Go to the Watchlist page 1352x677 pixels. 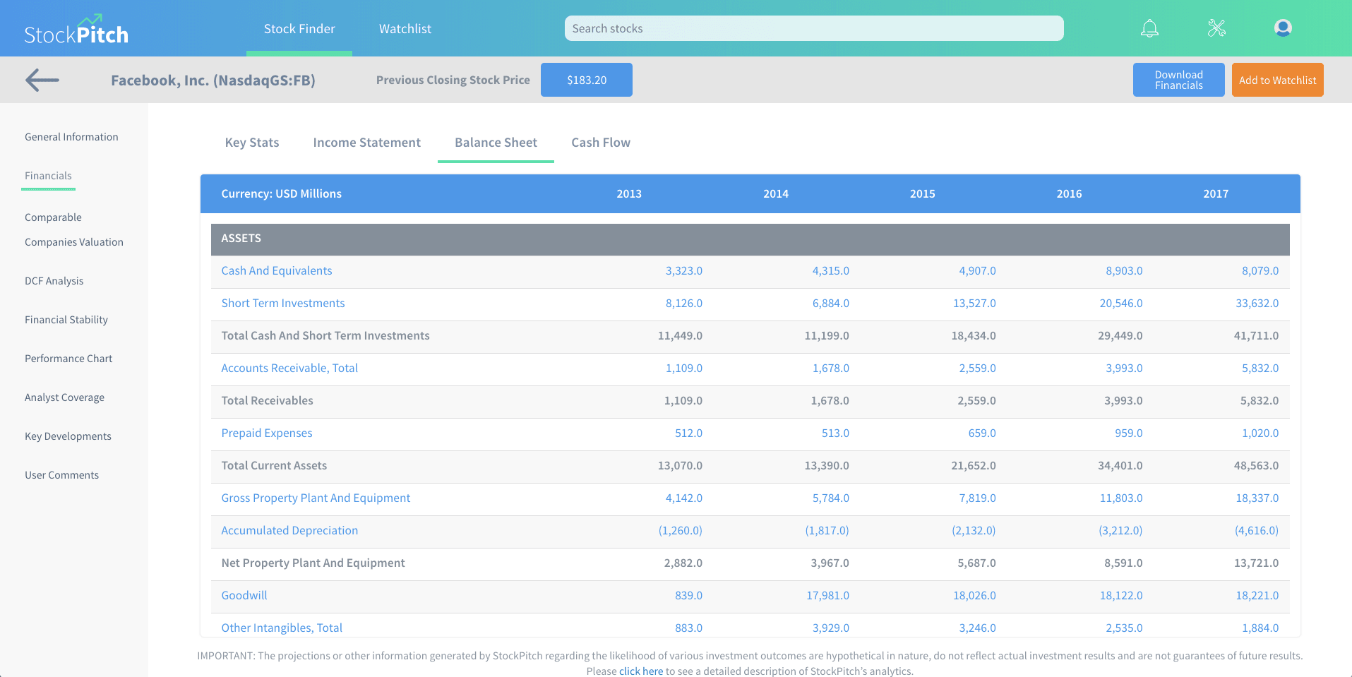point(405,29)
